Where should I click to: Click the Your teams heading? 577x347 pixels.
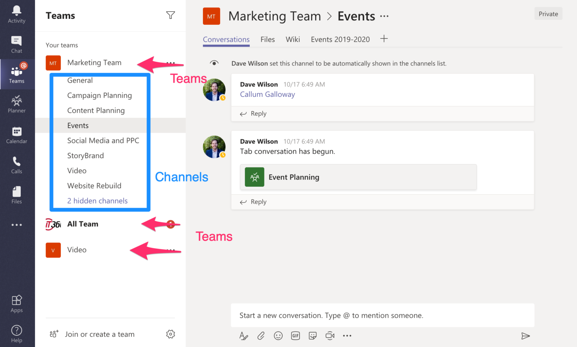[62, 45]
